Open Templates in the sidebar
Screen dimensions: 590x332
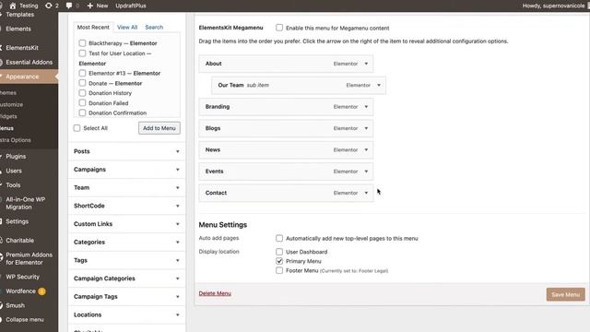pyautogui.click(x=19, y=15)
